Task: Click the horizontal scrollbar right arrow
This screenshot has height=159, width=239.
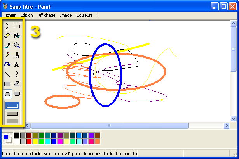Action: point(227,126)
